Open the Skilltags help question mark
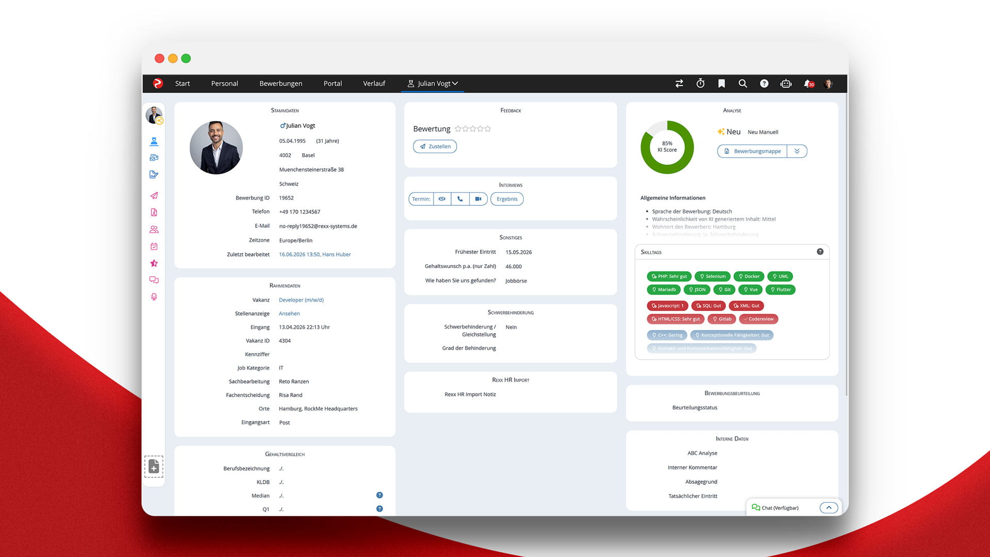Viewport: 990px width, 557px height. coord(820,252)
